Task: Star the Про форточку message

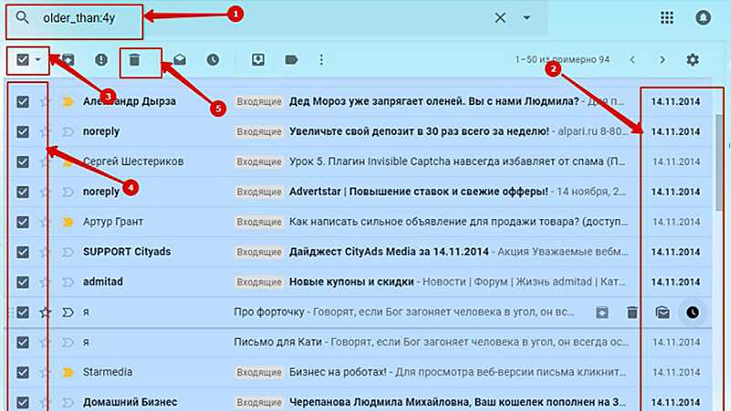Action: click(x=45, y=312)
